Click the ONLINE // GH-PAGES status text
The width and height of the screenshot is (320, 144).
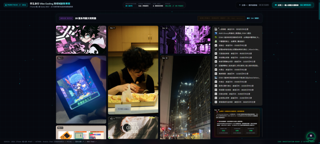tap(174, 6)
